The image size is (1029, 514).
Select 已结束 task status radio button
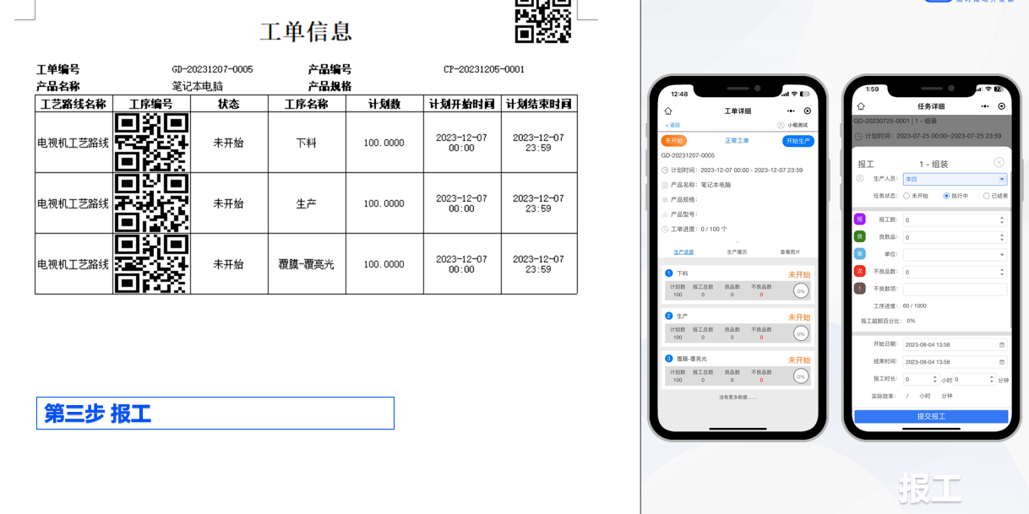[986, 196]
